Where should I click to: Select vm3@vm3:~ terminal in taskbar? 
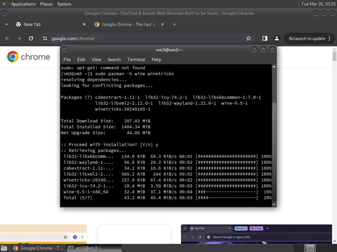(94, 248)
